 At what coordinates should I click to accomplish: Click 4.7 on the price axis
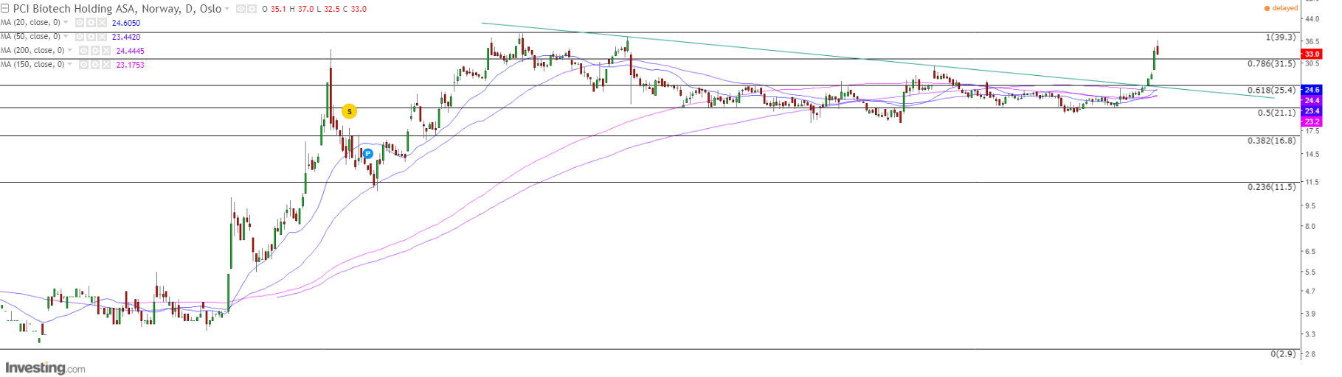(1310, 292)
